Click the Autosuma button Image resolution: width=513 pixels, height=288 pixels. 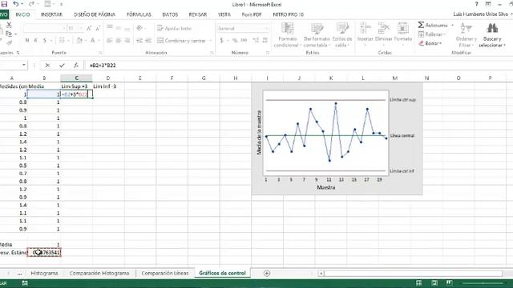[x=433, y=25]
